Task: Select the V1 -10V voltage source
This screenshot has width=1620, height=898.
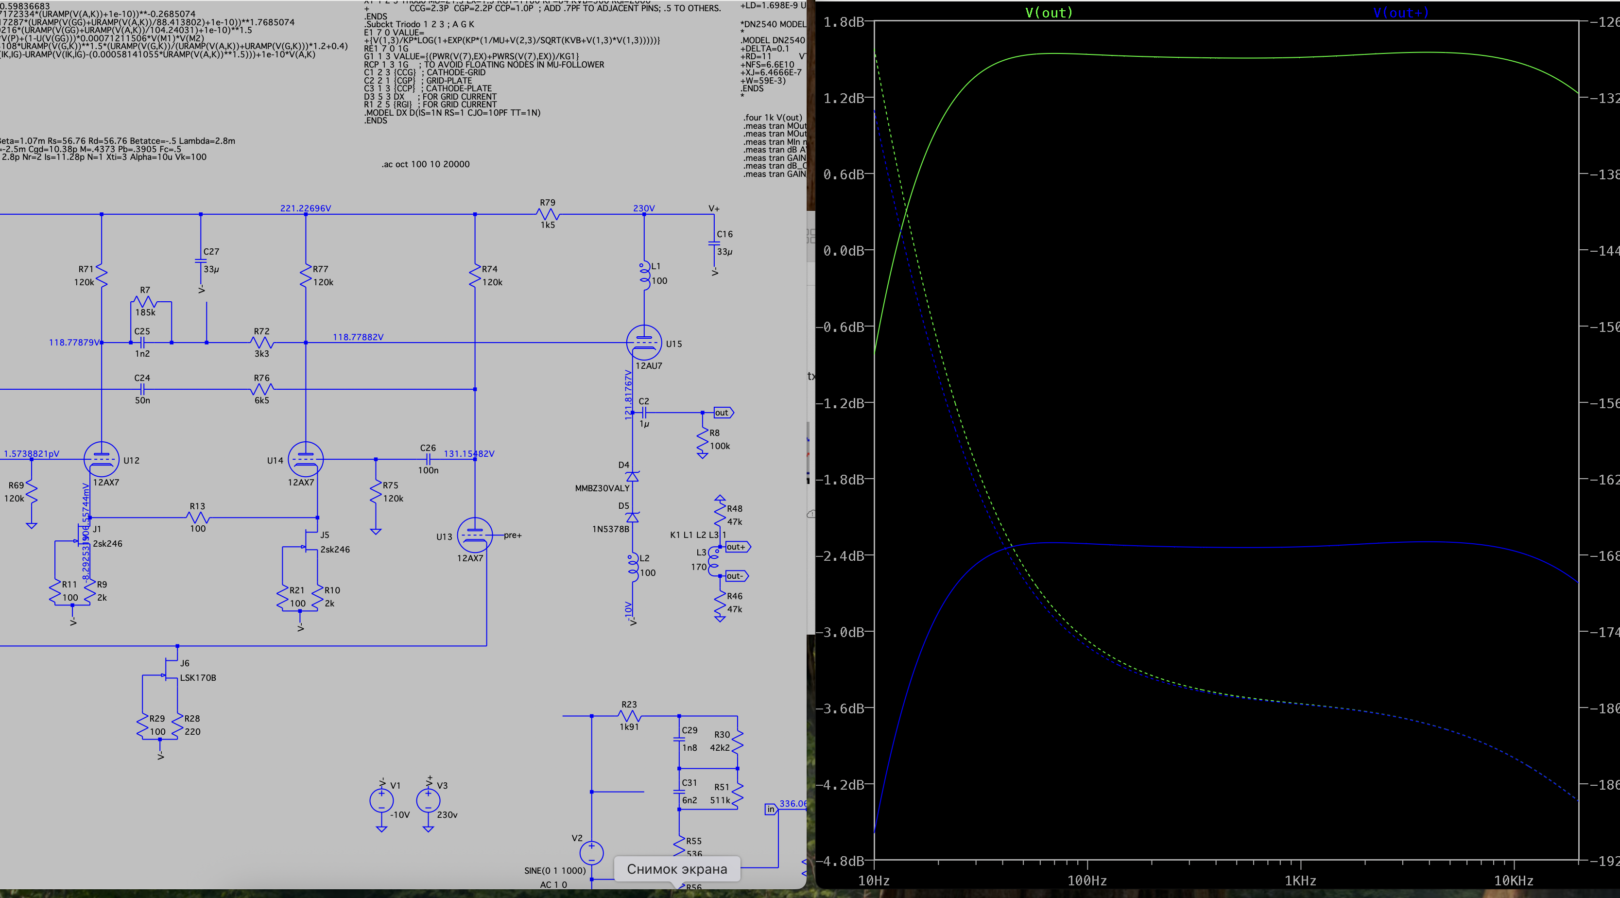Action: 381,800
